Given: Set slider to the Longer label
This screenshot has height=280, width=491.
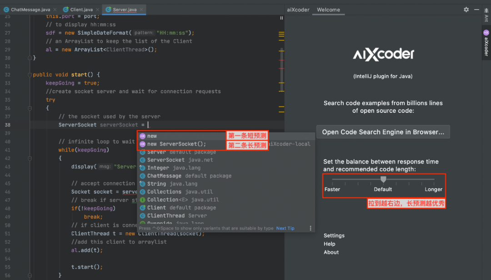Looking at the screenshot, I should (433, 189).
